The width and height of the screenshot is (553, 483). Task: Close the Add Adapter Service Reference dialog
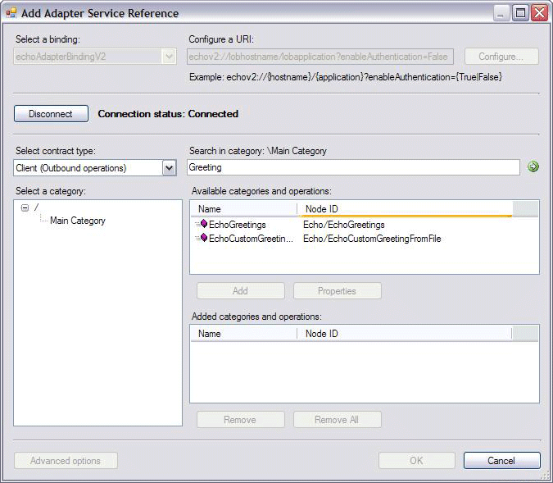pyautogui.click(x=540, y=13)
